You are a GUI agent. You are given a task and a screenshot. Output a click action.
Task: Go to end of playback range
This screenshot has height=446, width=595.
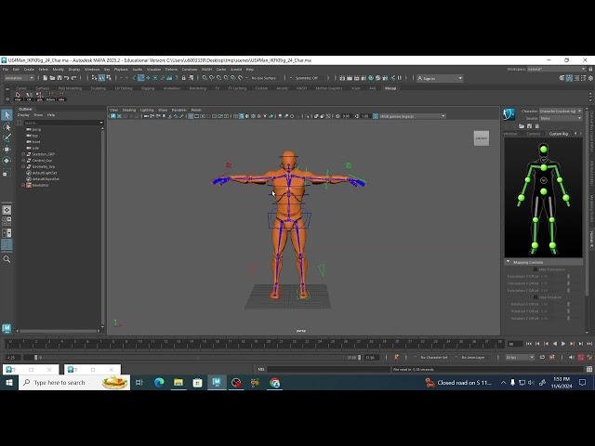589,344
